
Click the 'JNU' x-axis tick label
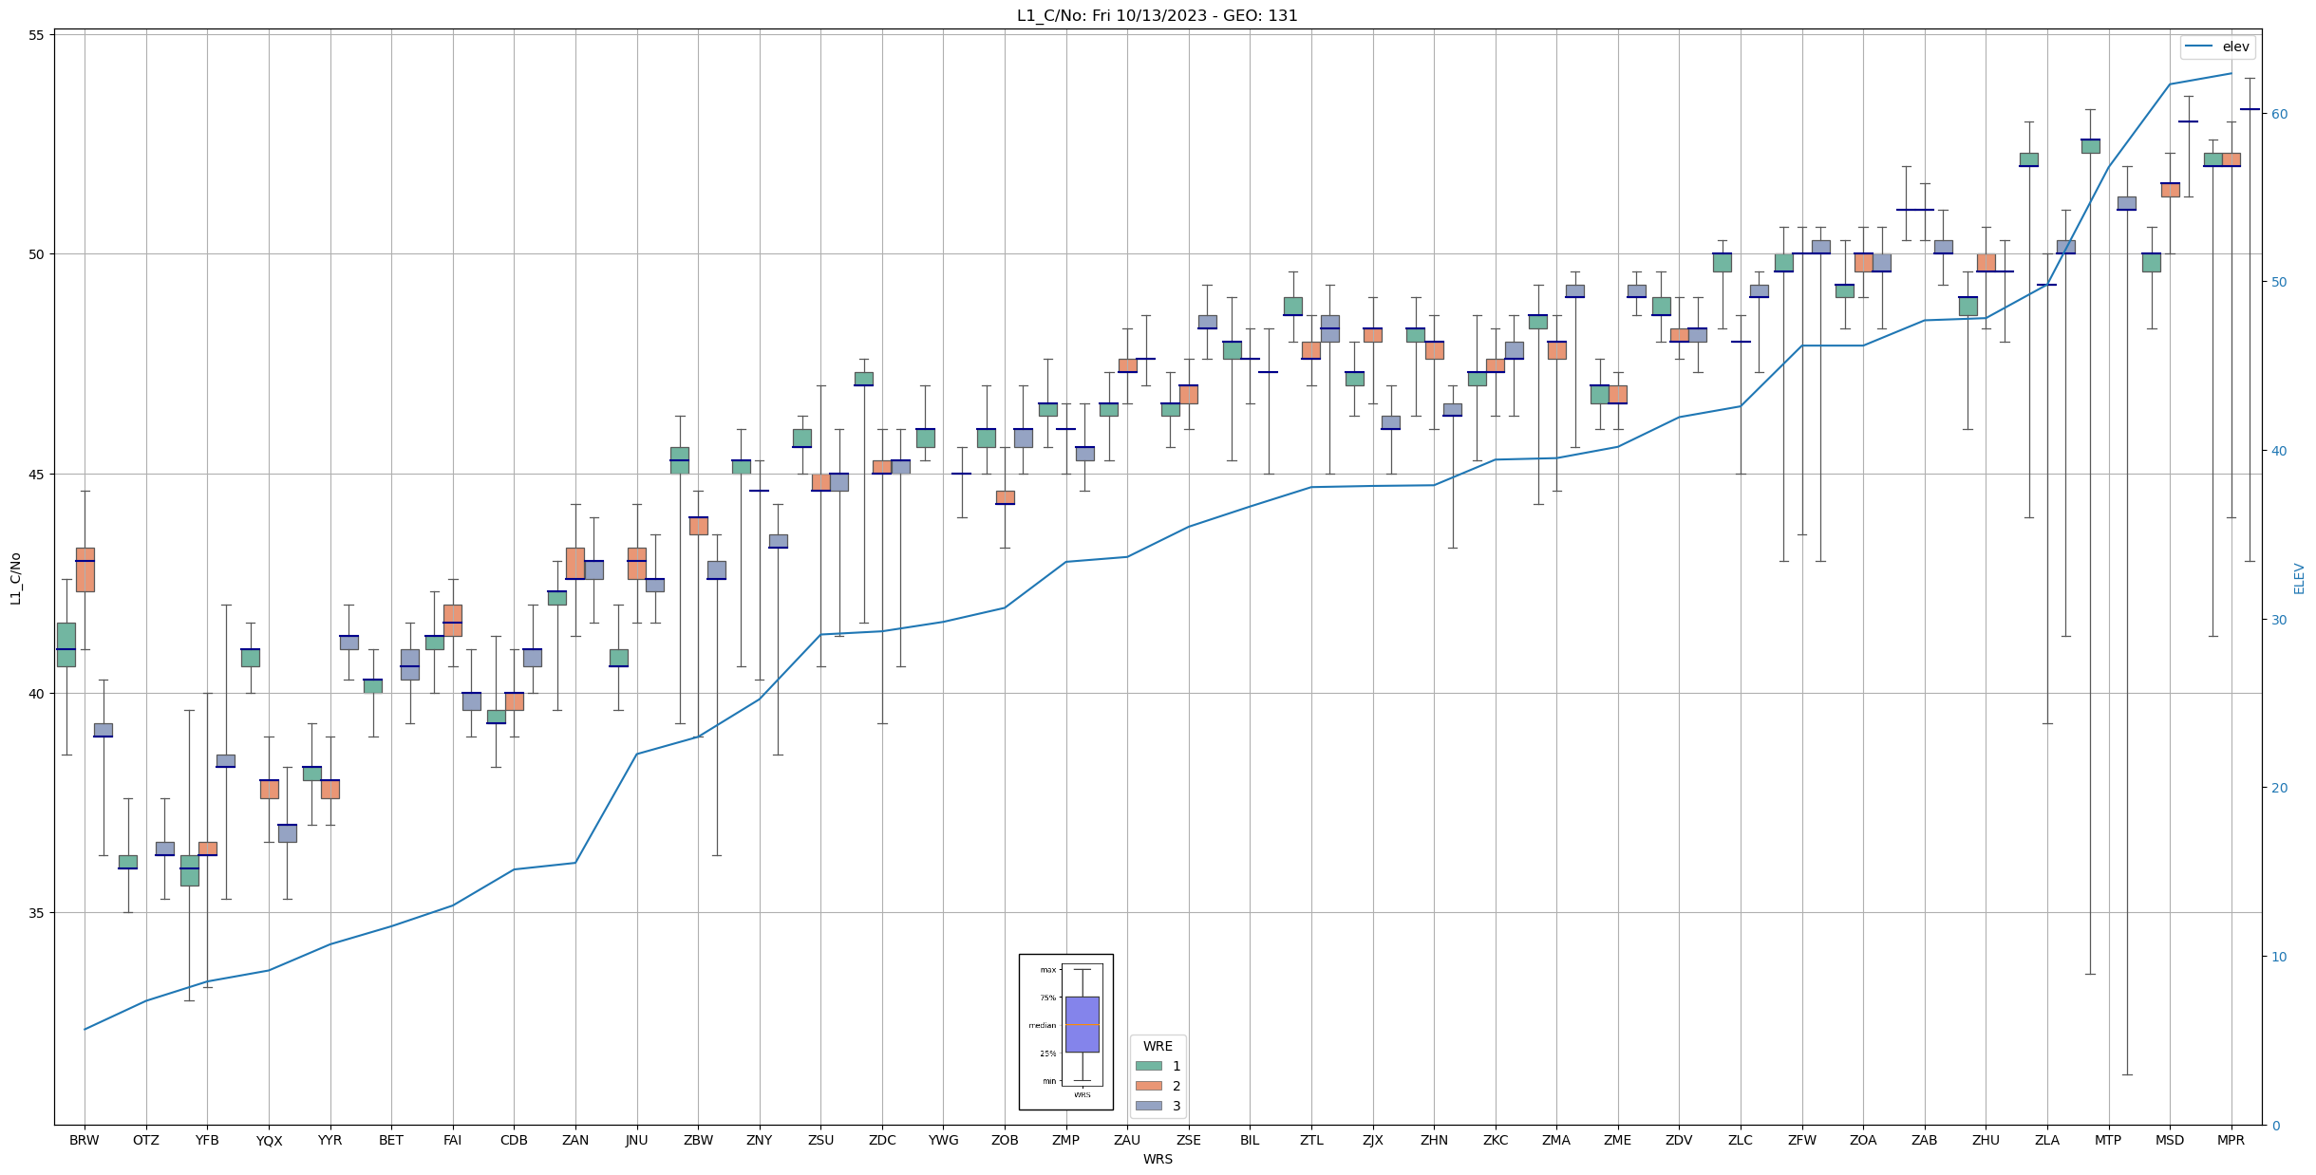[x=636, y=1140]
